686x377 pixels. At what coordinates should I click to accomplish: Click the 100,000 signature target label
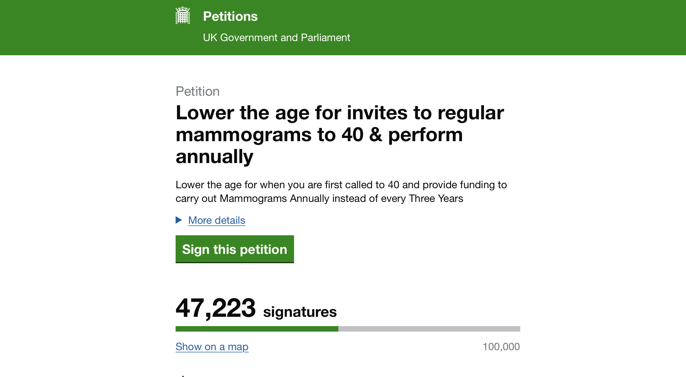[501, 347]
